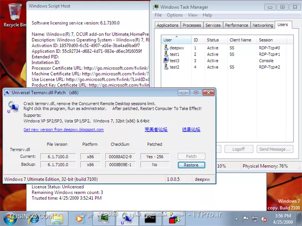The width and height of the screenshot is (302, 226).
Task: Open the second Chinese forum link
Action: coord(191,129)
